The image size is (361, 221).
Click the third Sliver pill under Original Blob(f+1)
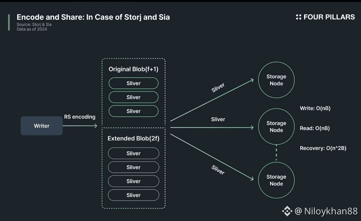(x=134, y=111)
